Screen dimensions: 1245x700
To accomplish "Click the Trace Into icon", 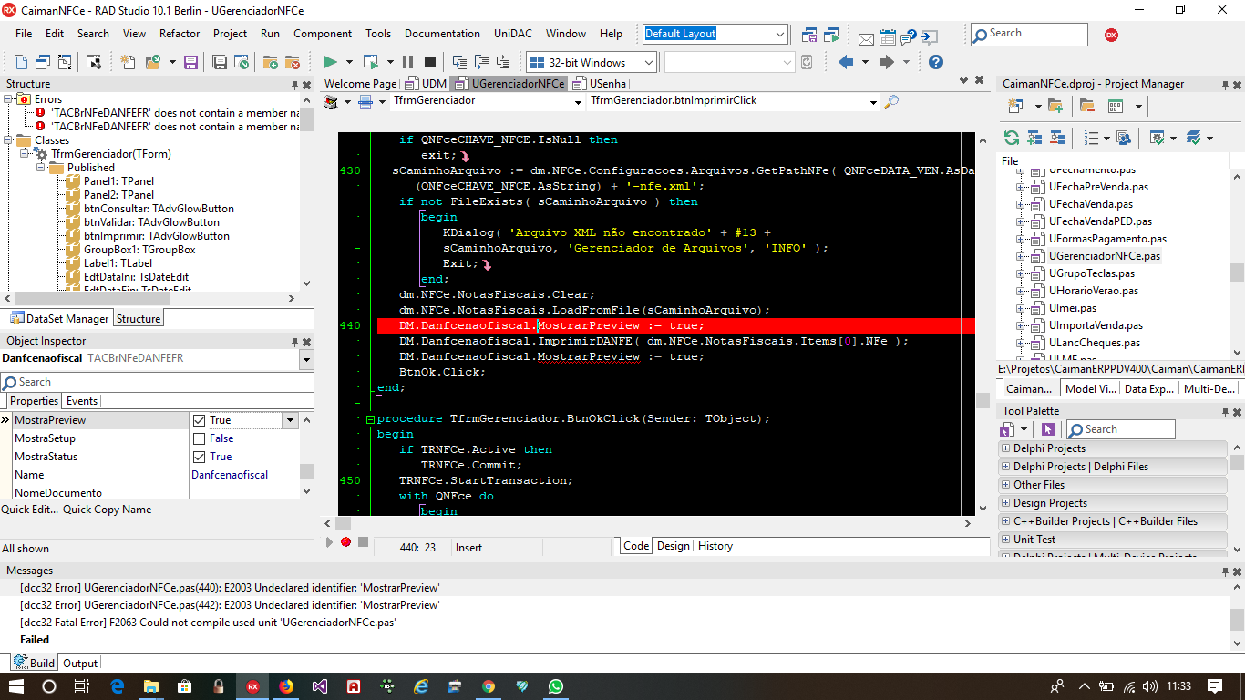I will click(x=459, y=62).
